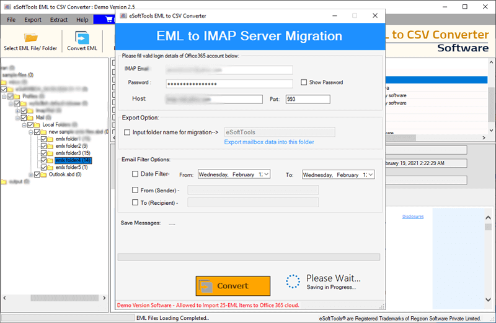This screenshot has width=496, height=323.
Task: Click email list scroll down arrow
Action: click(x=491, y=130)
